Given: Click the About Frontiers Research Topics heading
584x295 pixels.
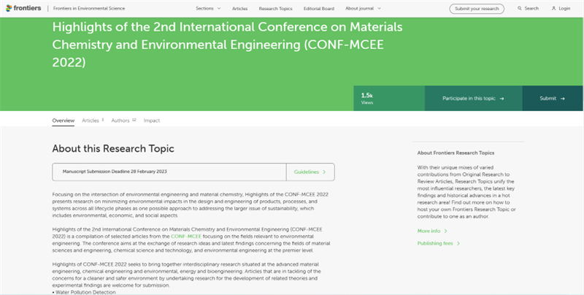Looking at the screenshot, I should 456,153.
